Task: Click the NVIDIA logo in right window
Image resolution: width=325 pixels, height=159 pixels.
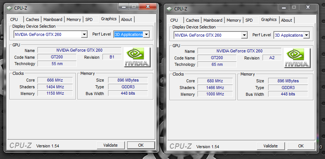Action: pos(297,58)
